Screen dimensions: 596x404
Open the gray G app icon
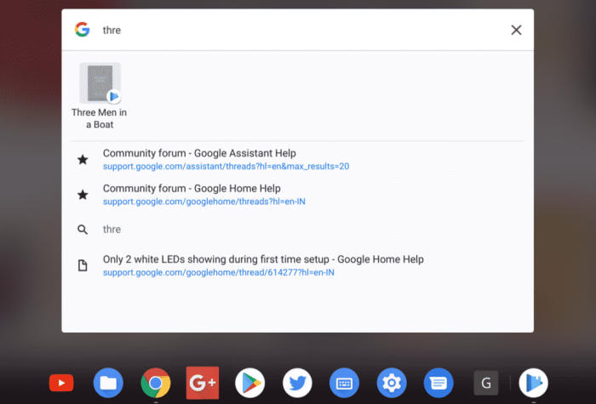click(x=485, y=383)
